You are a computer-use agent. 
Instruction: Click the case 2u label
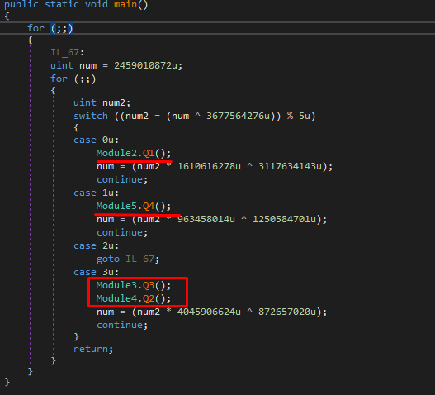point(96,245)
